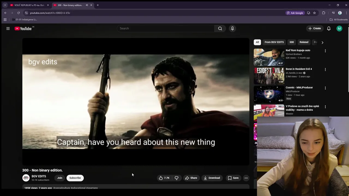Share the video
Image resolution: width=349 pixels, height=196 pixels.
click(191, 178)
